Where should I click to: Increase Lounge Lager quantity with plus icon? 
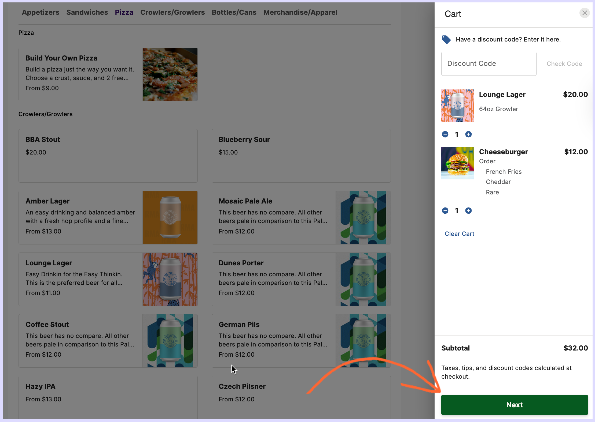click(x=468, y=134)
